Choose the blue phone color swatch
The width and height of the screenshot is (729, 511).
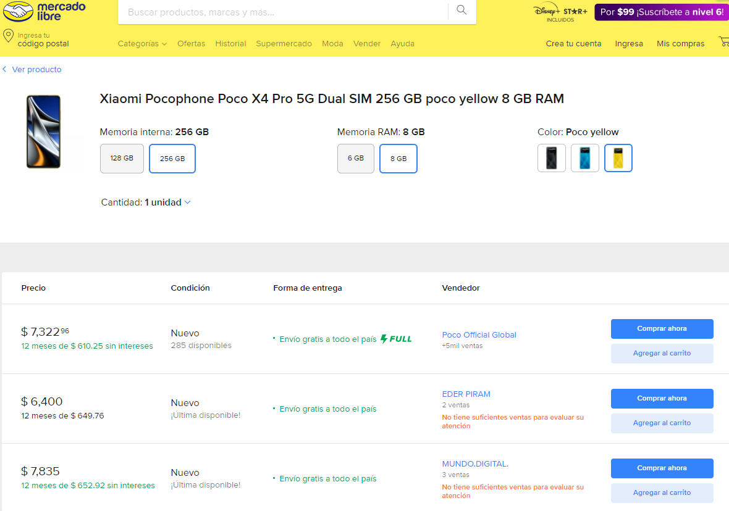[x=584, y=158]
